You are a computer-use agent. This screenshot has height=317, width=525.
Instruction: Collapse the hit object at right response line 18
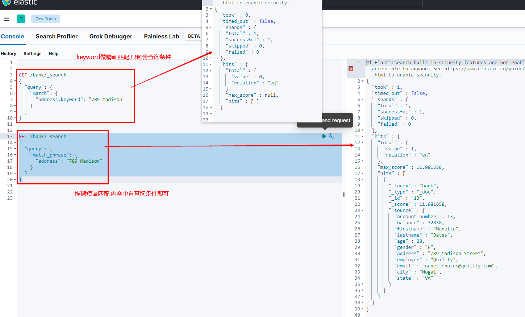point(363,180)
